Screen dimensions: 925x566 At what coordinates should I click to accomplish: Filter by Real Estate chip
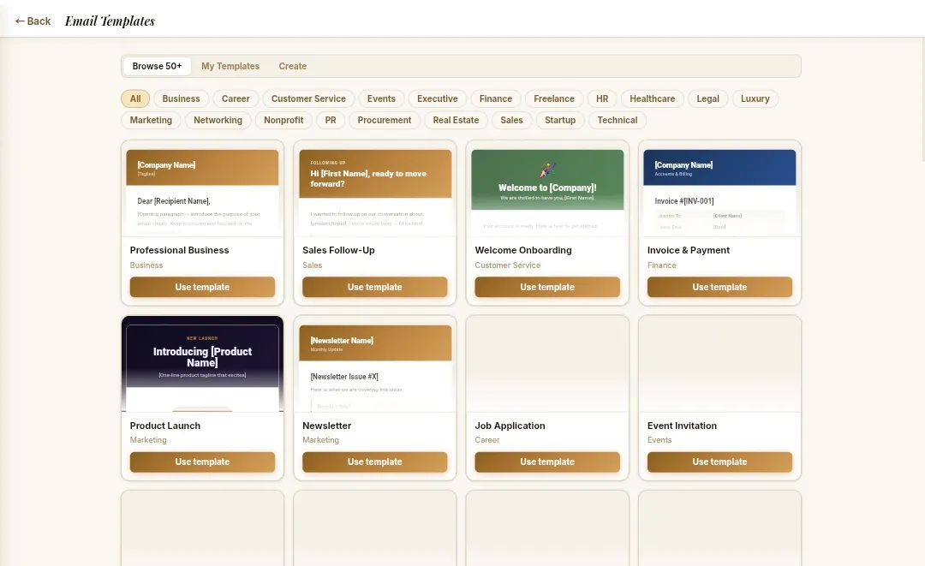[x=456, y=120]
